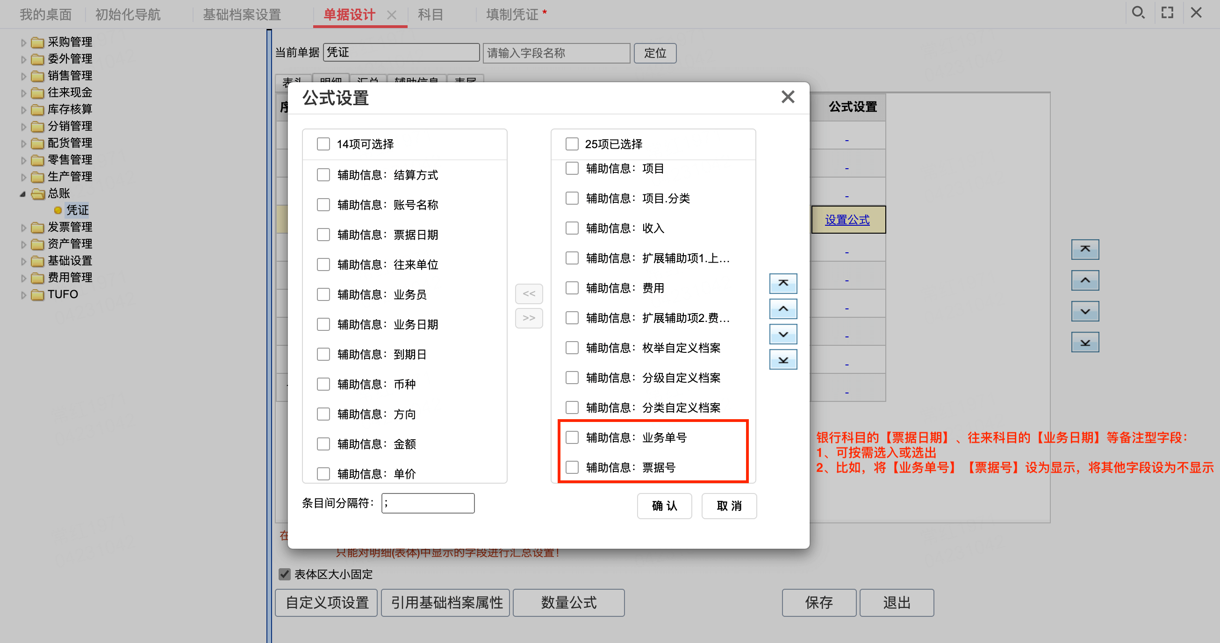
Task: Click move-to-top arrow in formula dialog
Action: tap(783, 283)
